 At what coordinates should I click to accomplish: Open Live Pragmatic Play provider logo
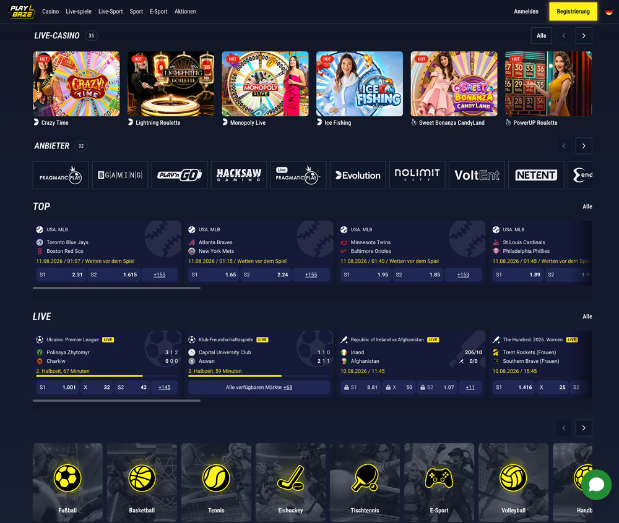298,175
